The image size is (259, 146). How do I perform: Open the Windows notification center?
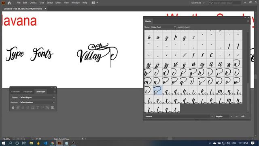tap(253, 143)
